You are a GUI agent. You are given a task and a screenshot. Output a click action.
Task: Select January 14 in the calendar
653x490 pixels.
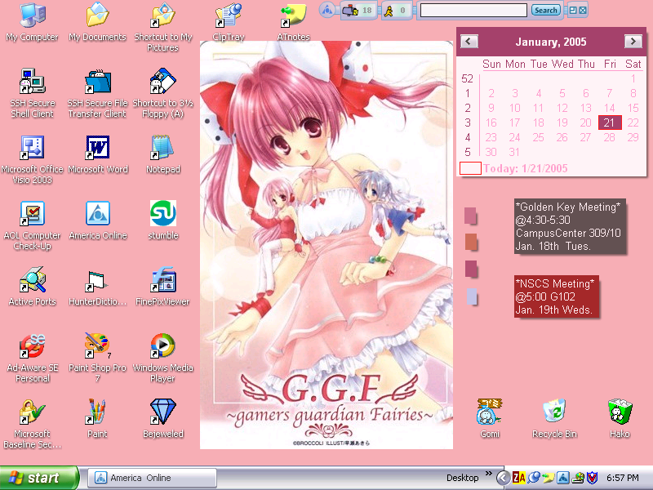[x=609, y=108]
